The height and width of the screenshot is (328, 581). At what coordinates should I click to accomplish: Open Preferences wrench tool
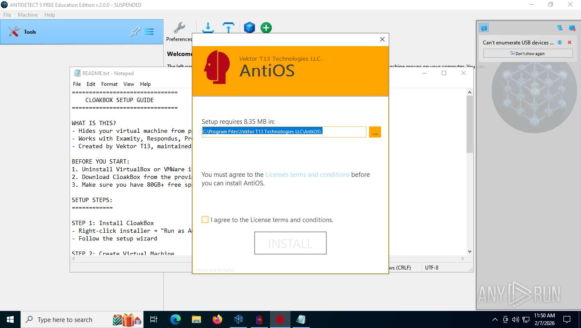point(179,32)
